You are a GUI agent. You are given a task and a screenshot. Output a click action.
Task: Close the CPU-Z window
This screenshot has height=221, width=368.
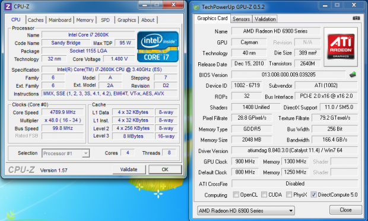[173, 5]
